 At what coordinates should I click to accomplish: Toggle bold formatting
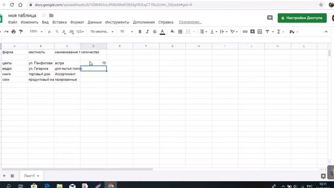140,31
